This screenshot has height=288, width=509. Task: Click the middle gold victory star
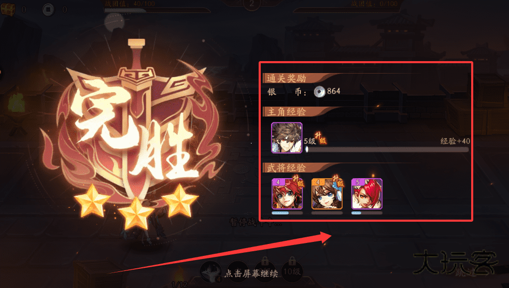pyautogui.click(x=136, y=213)
